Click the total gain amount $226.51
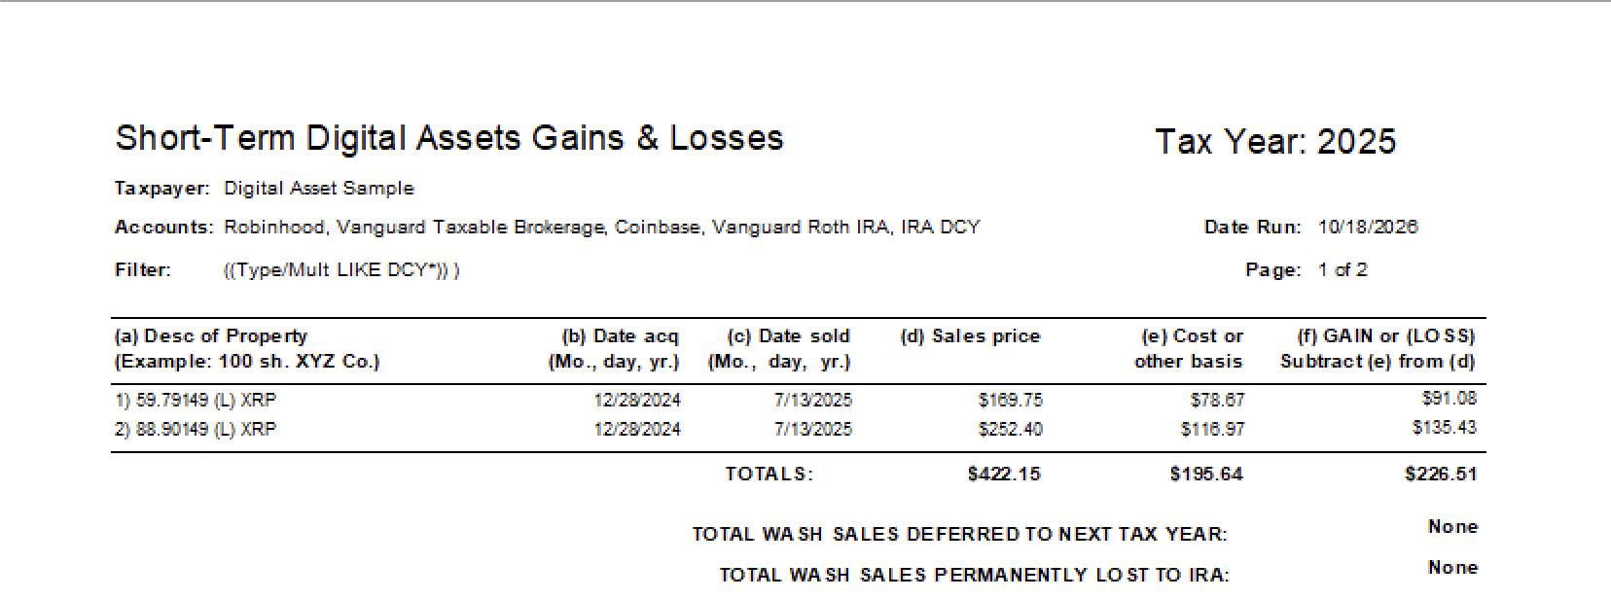Screen dimensions: 1611x599 coord(1441,475)
